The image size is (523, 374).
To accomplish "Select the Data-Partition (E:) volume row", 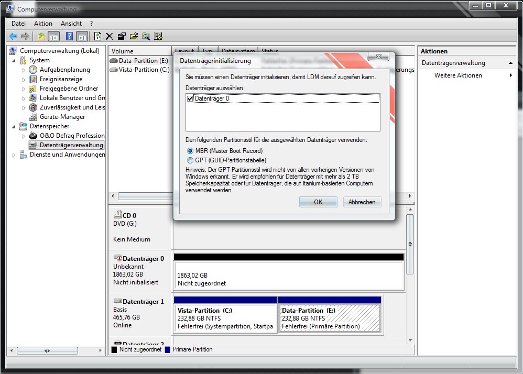I will click(x=140, y=61).
